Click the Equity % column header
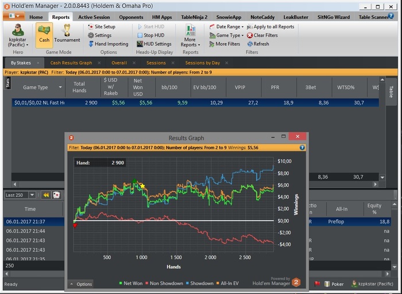Screen dimensions: 402x294 (374, 209)
